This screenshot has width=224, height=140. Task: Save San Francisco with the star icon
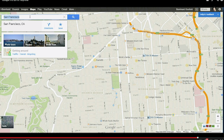click(60, 26)
